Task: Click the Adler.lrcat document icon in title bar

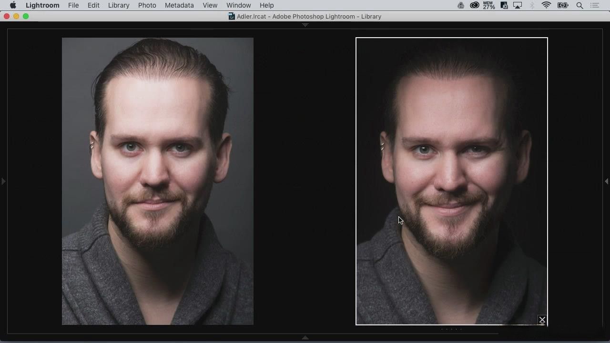Action: [232, 16]
